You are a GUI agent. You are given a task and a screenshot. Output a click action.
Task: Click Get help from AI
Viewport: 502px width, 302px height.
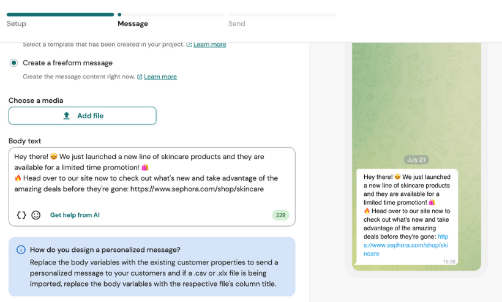click(75, 215)
